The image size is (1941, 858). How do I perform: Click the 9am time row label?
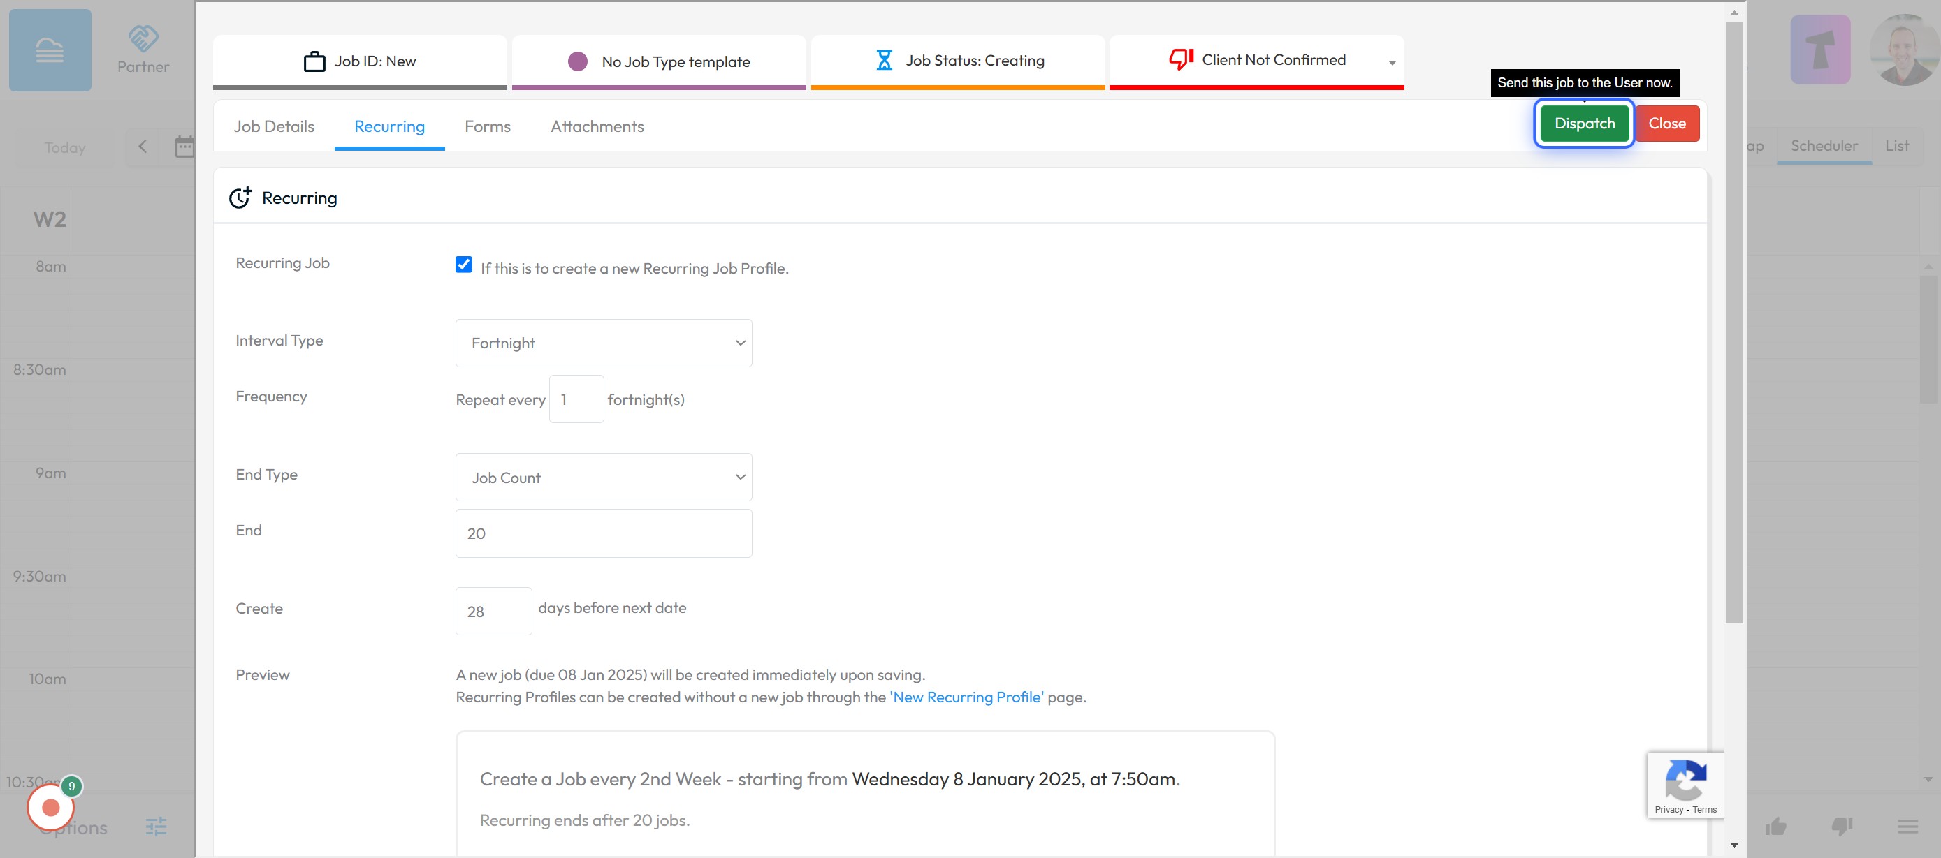(x=50, y=473)
